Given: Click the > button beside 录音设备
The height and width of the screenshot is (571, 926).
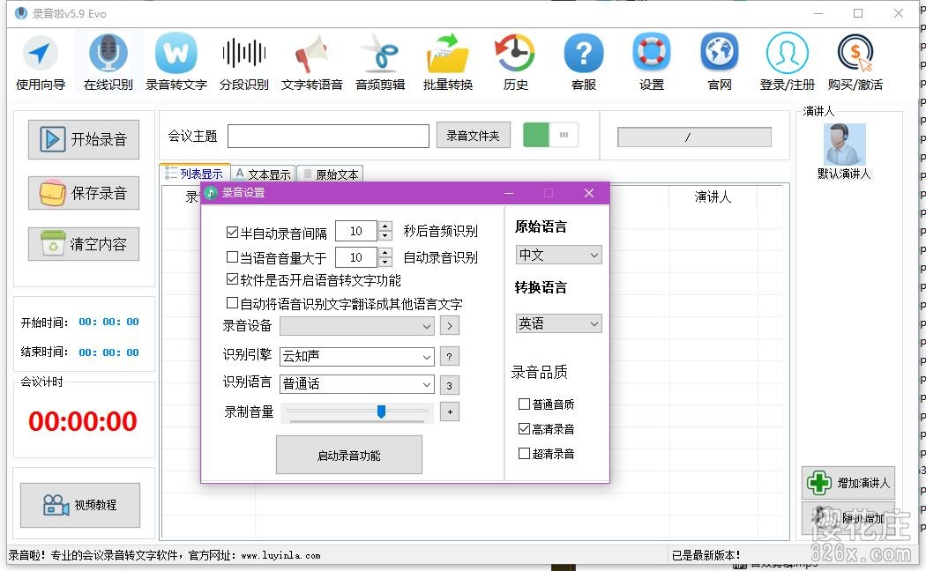Looking at the screenshot, I should [x=450, y=326].
